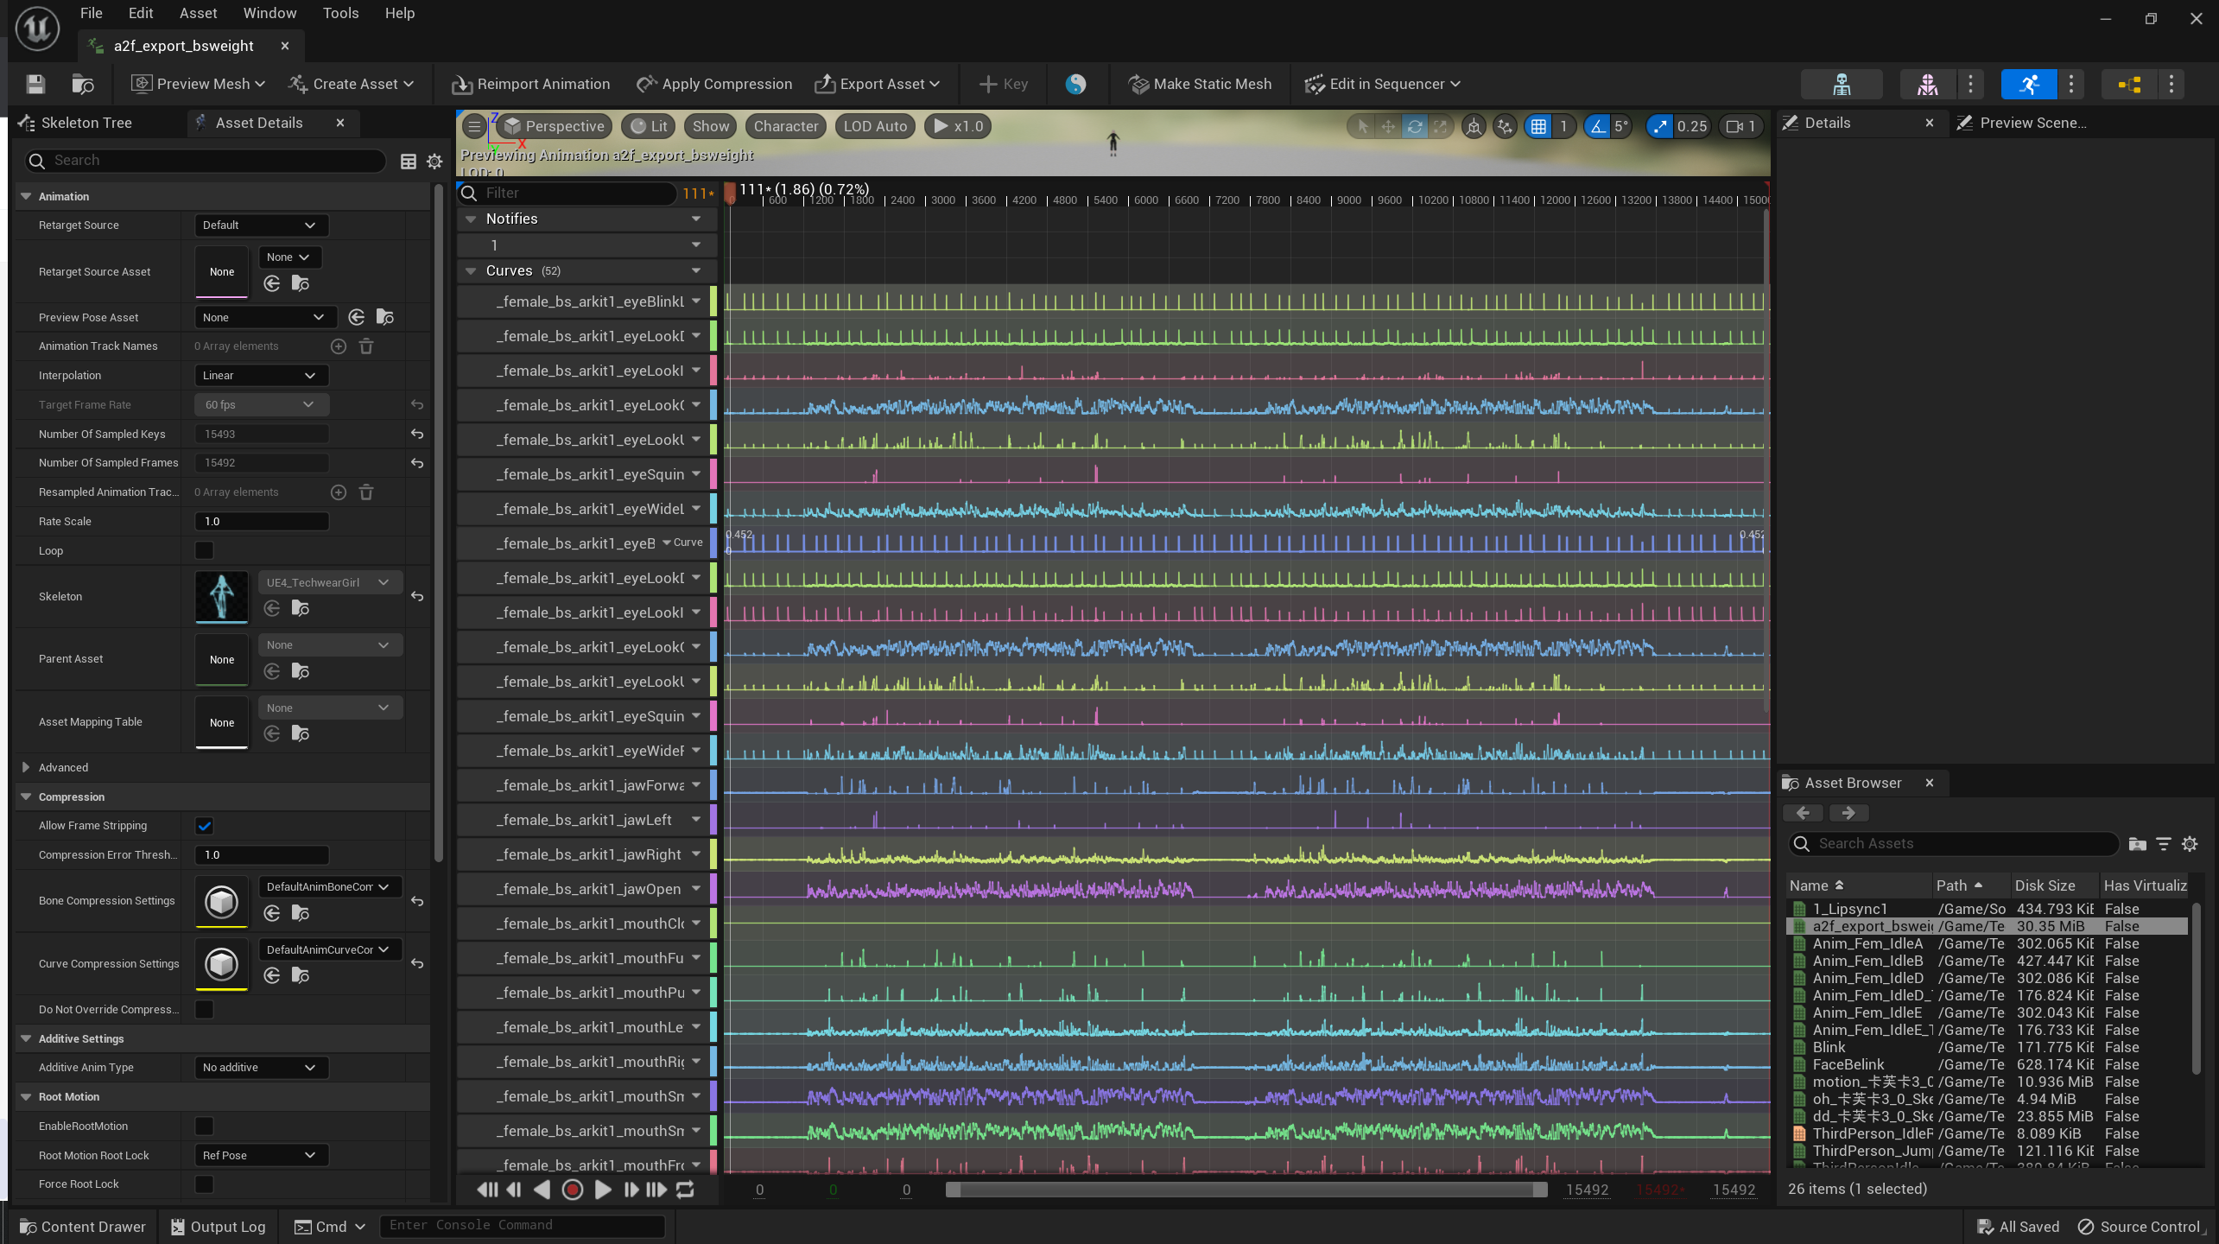Viewport: 2219px width, 1244px height.
Task: Click the Make Static Mesh icon
Action: click(x=1139, y=84)
